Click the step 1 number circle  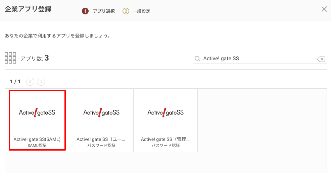click(x=85, y=11)
